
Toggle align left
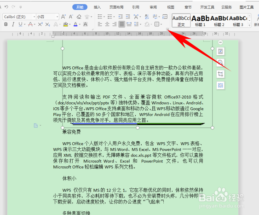point(100,24)
